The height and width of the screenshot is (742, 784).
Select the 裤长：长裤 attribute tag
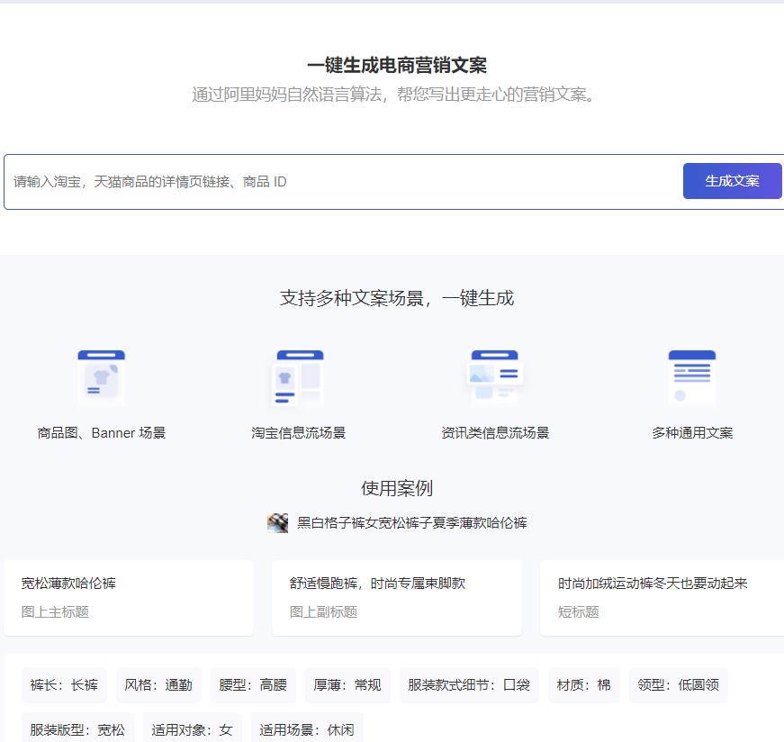click(x=63, y=684)
